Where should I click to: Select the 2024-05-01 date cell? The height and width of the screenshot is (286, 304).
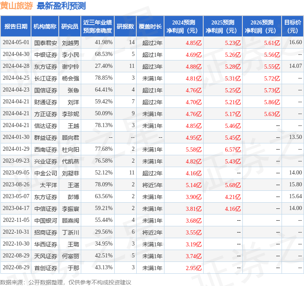(x=16, y=42)
